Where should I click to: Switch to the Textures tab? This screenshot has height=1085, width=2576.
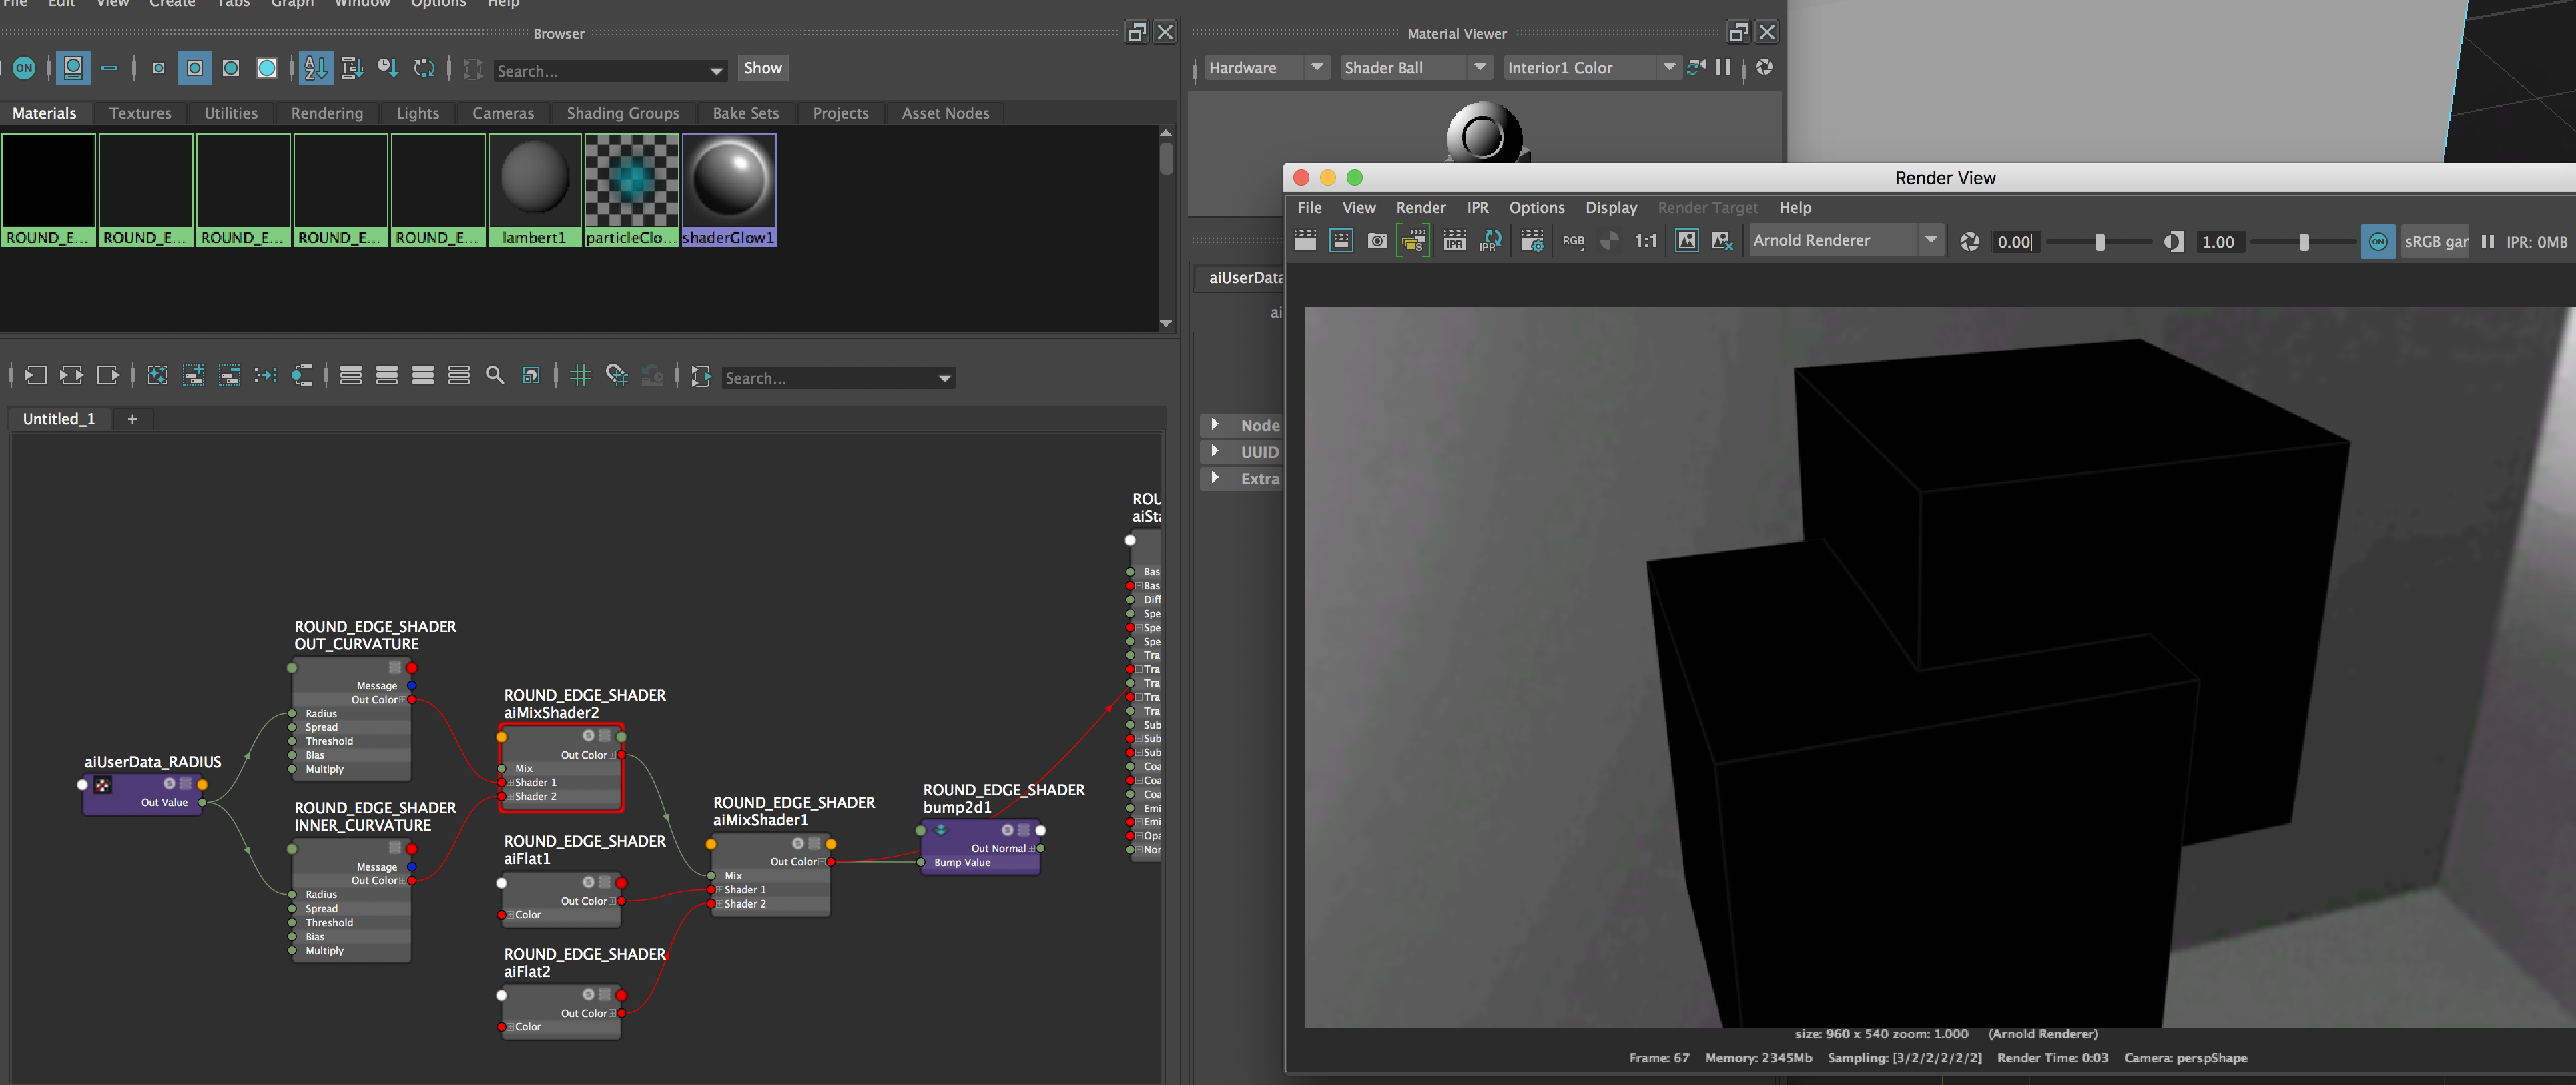click(x=140, y=113)
